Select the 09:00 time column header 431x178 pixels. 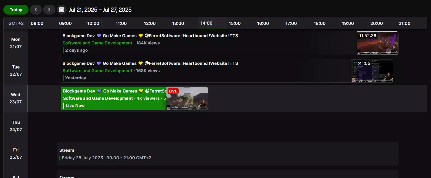65,23
